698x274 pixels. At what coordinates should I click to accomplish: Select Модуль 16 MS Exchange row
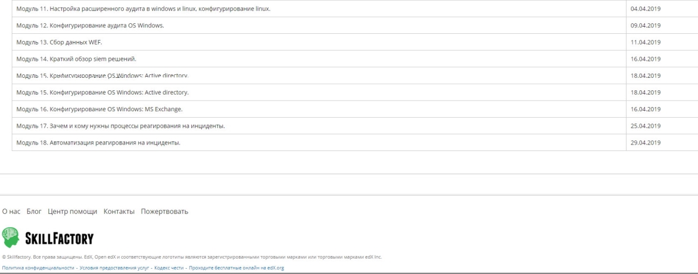[99, 109]
